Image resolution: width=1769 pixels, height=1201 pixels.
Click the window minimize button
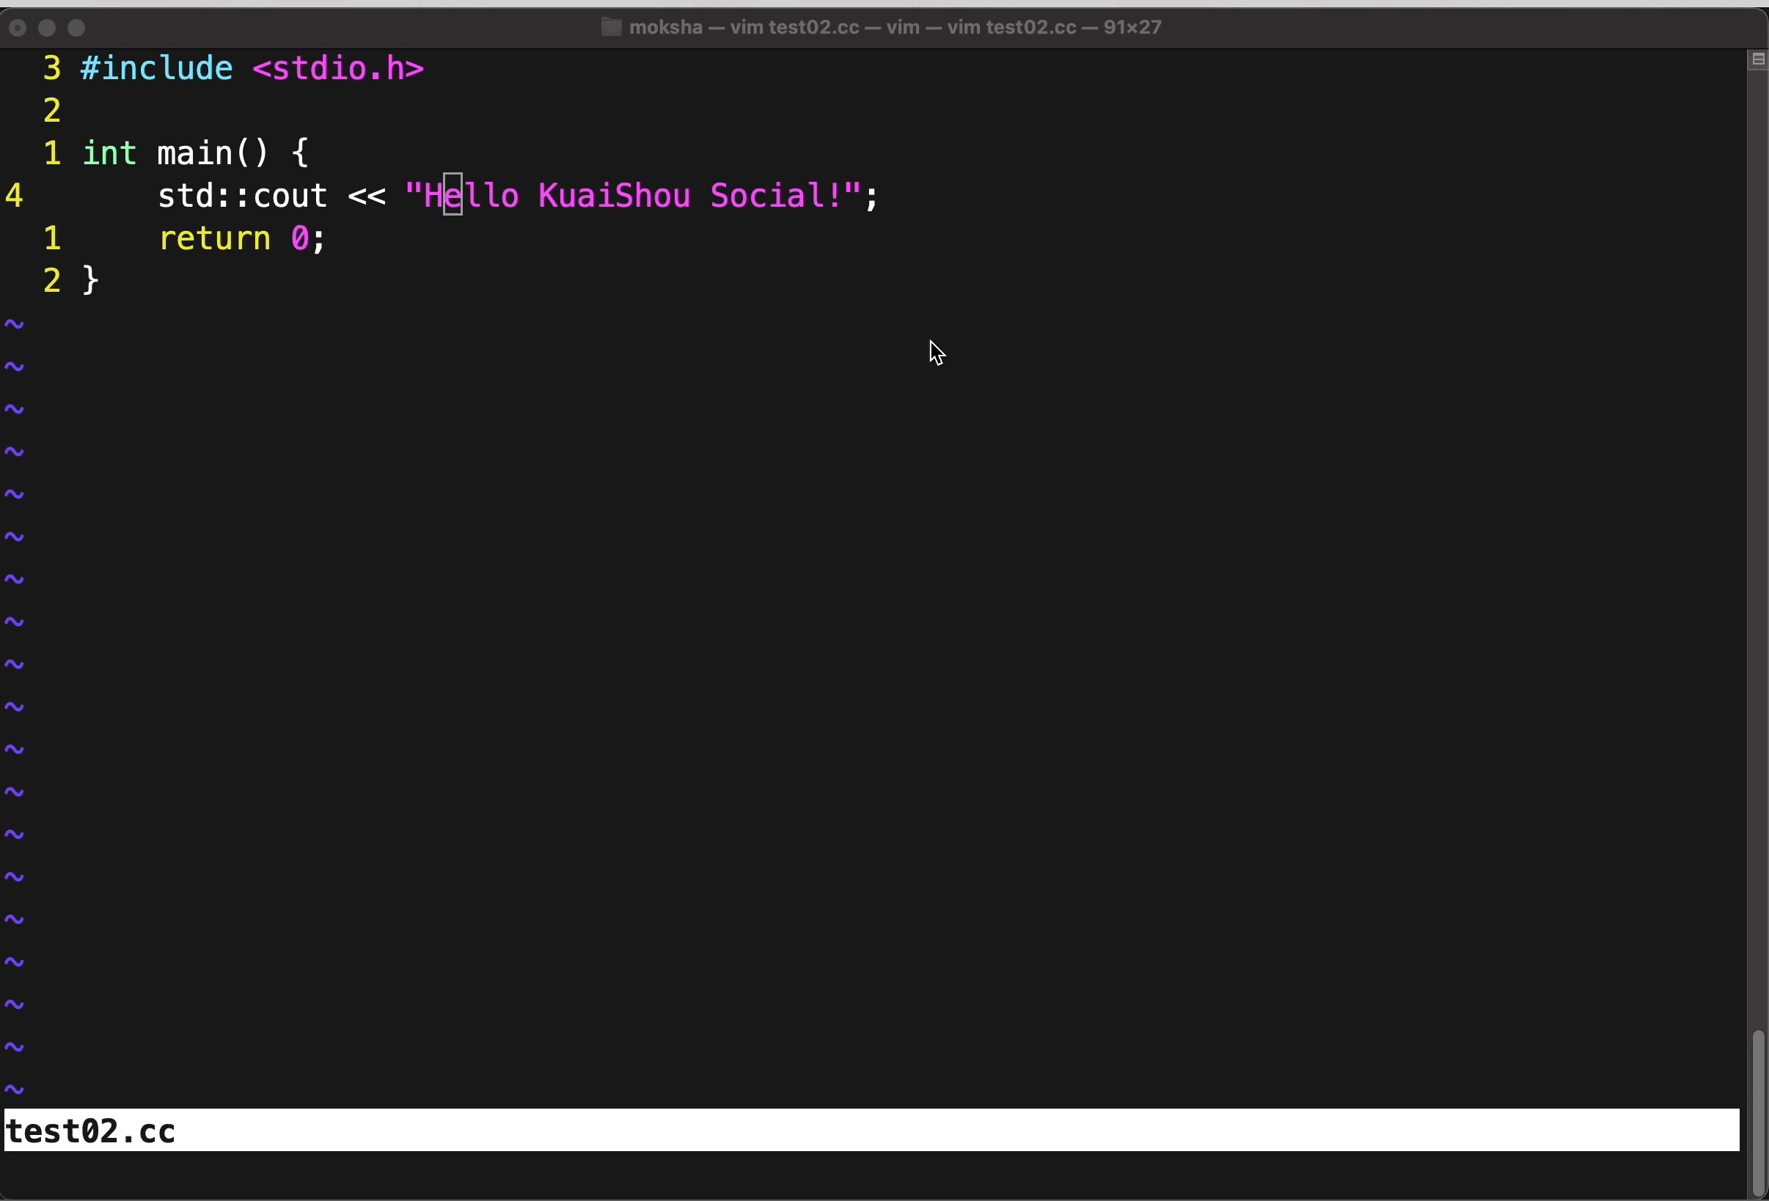[x=47, y=28]
